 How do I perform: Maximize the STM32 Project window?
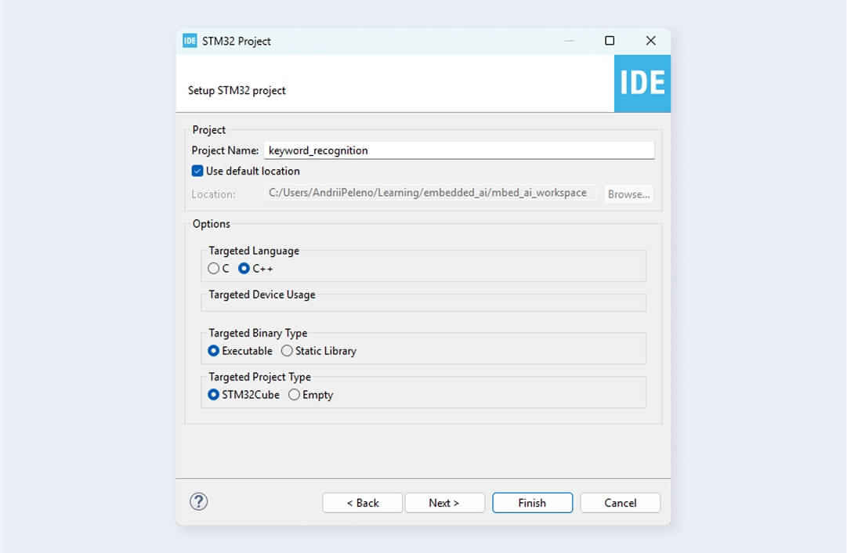(610, 41)
